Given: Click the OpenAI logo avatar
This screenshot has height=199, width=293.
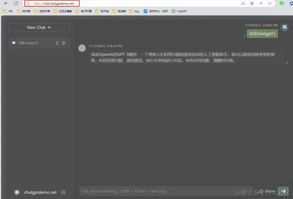Looking at the screenshot, I should click(x=82, y=48).
